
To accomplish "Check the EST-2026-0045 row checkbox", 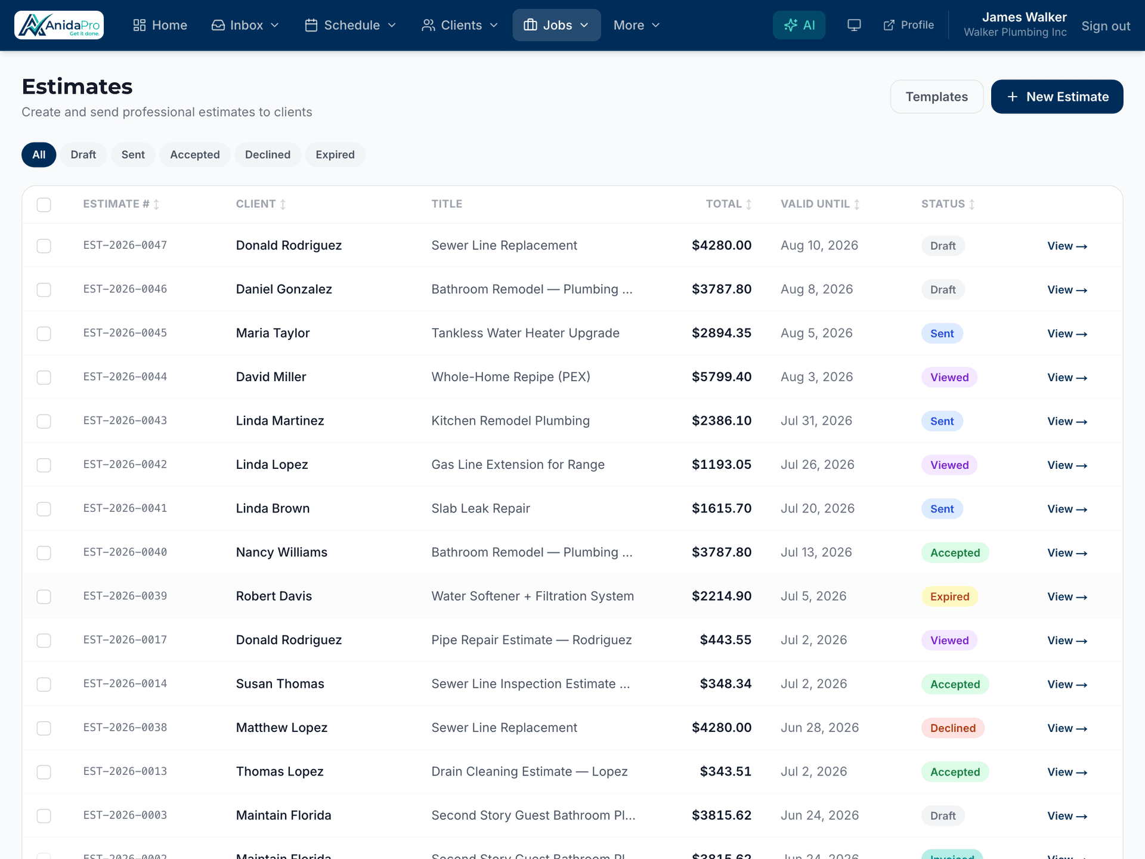I will point(44,333).
